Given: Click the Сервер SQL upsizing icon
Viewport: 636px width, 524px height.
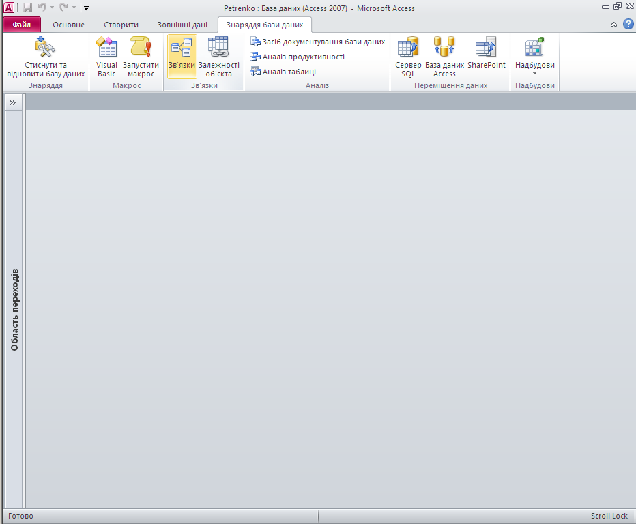Looking at the screenshot, I should 408,46.
